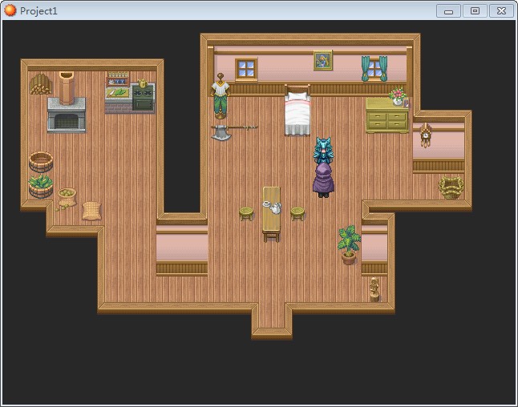Click the barrel filled with leafy greens

click(x=41, y=186)
